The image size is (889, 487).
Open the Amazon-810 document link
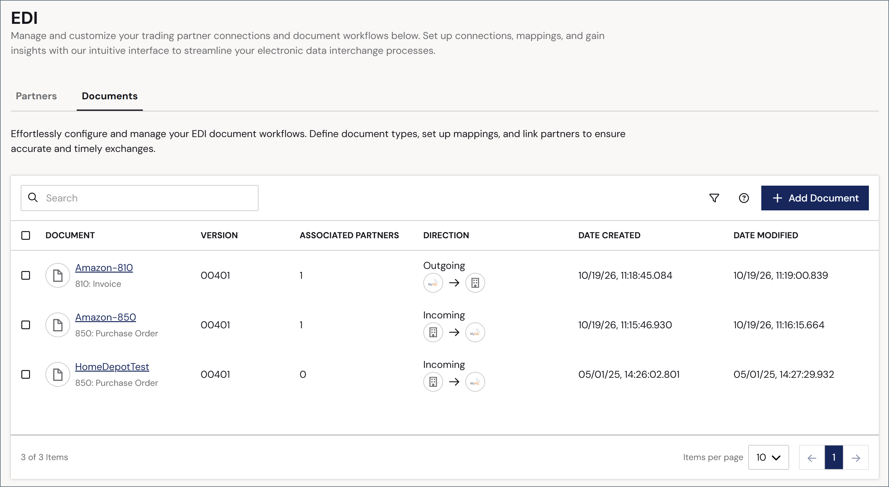click(104, 268)
